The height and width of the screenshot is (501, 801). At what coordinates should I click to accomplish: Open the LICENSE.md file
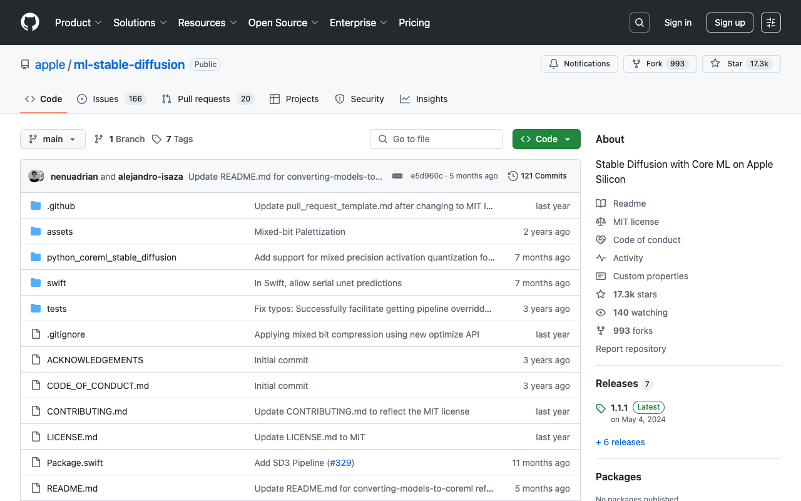[72, 437]
